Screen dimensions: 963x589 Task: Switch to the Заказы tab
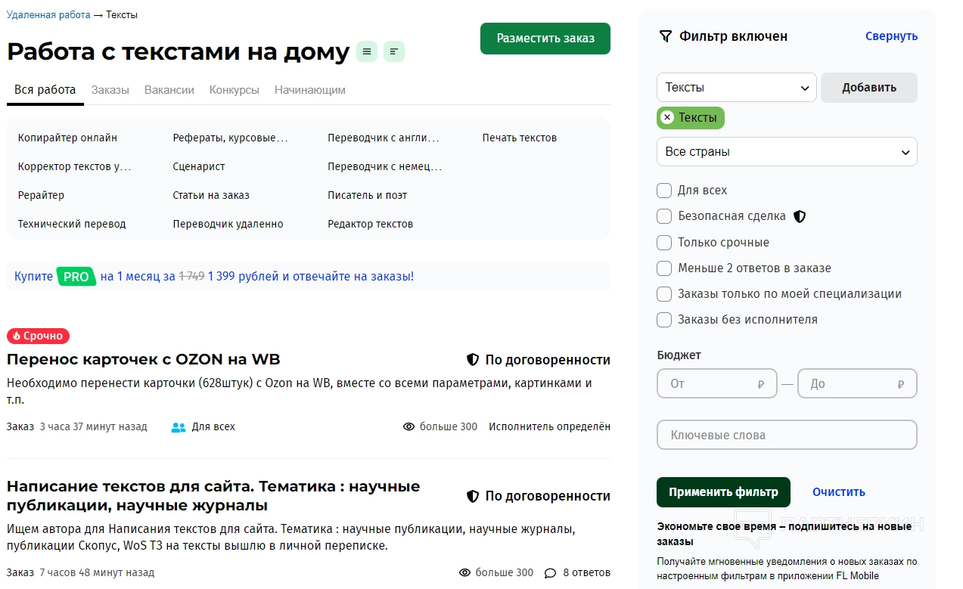pos(110,90)
